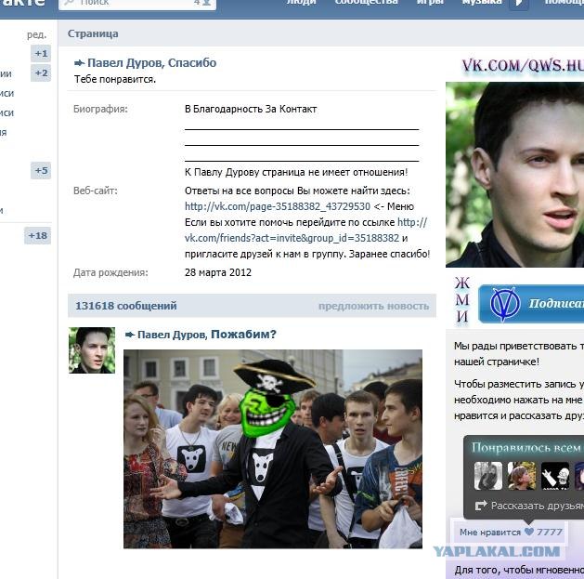Click third liker's avatar in the likes popup
Image resolution: width=584 pixels, height=579 pixels.
[555, 476]
